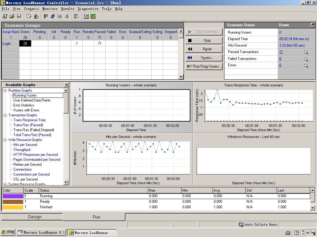The width and height of the screenshot is (317, 237).
Task: Collapse the Transaction Graphs tree node
Action: coord(5,115)
